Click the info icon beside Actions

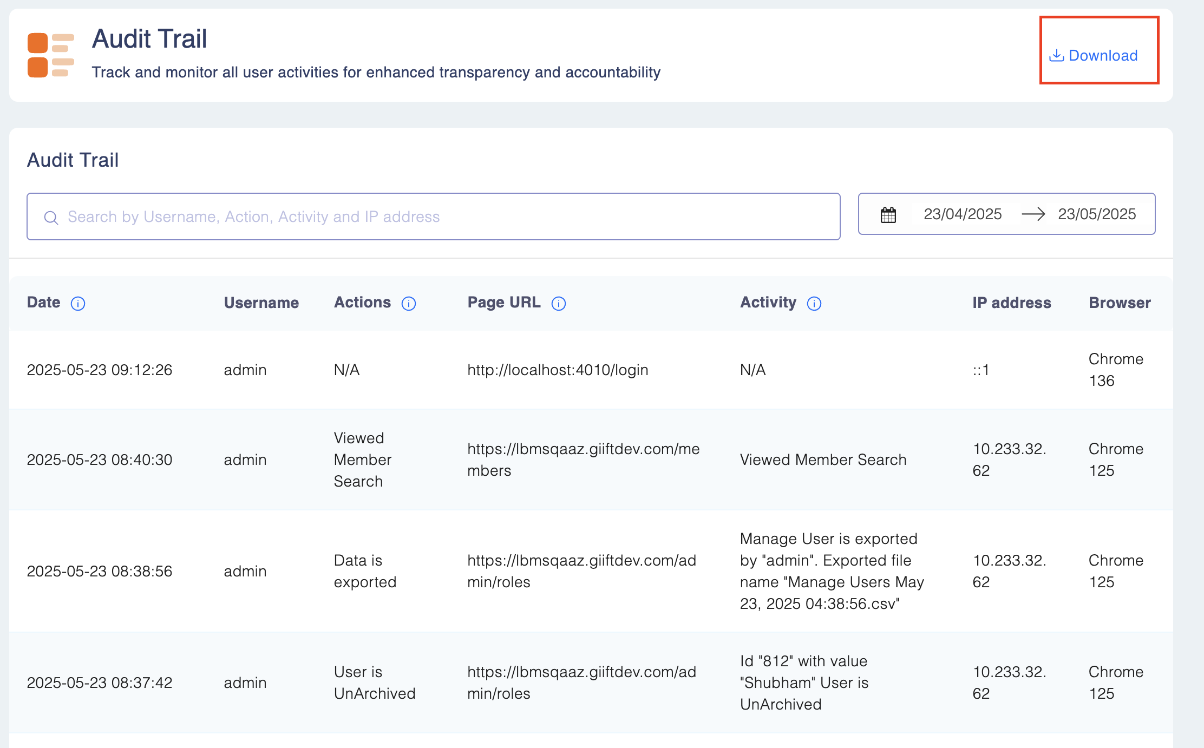(409, 304)
